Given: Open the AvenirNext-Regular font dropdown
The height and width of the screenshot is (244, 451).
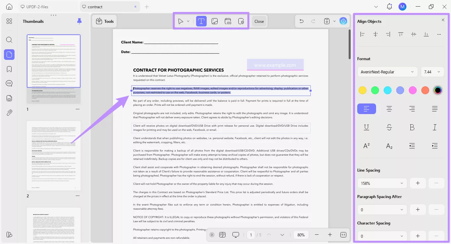Looking at the screenshot, I should (388, 72).
